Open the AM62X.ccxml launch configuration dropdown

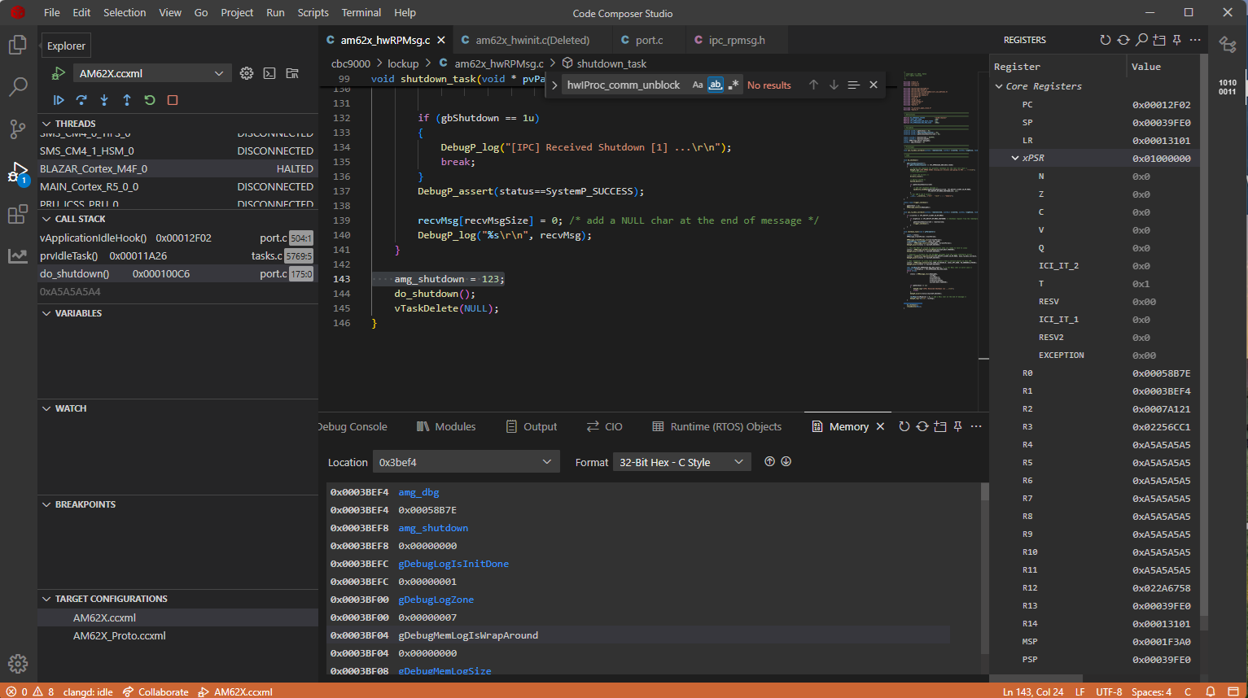pyautogui.click(x=151, y=73)
